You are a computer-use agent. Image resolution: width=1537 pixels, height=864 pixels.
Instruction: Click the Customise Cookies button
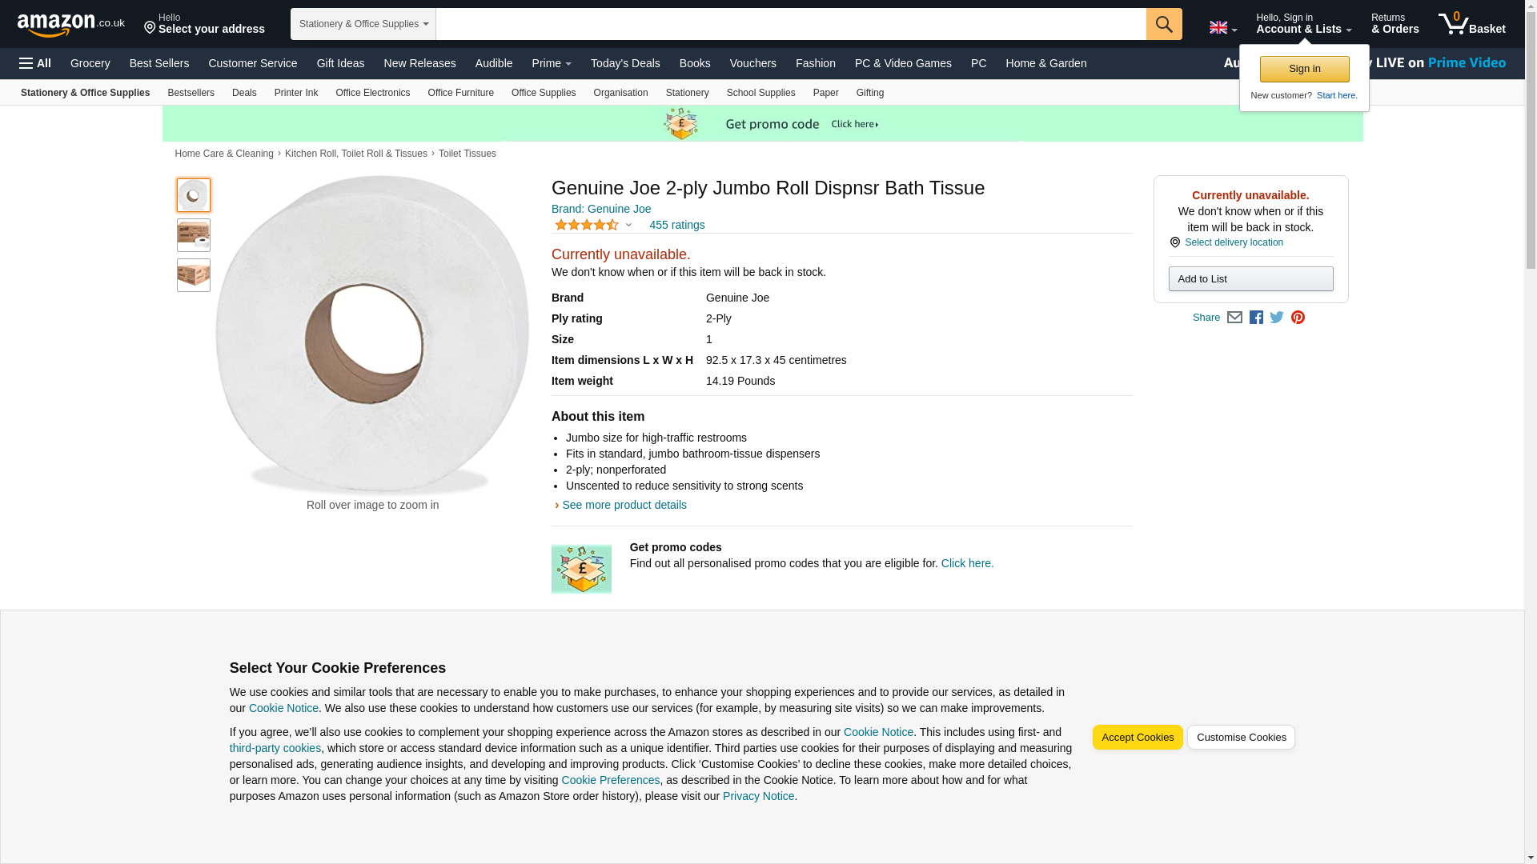(x=1240, y=737)
